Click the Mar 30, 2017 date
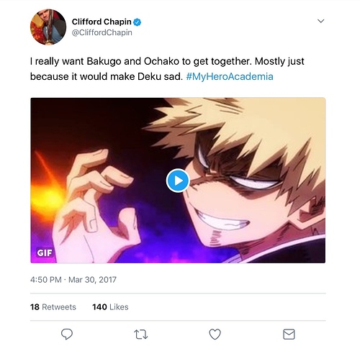This screenshot has height=346, width=360. pyautogui.click(x=92, y=280)
